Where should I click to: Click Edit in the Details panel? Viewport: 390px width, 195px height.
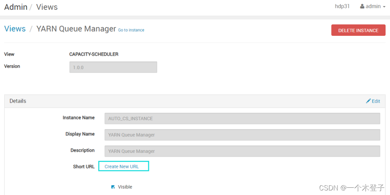(x=373, y=101)
